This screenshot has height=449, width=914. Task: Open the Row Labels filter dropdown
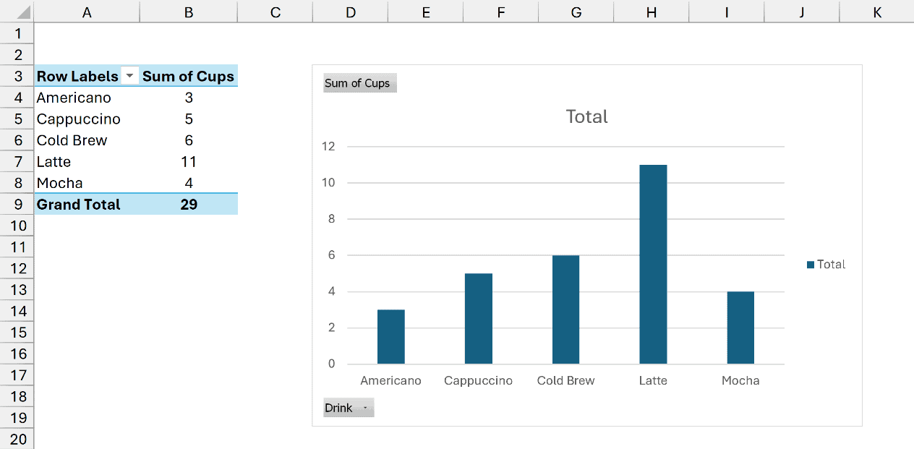(x=130, y=77)
